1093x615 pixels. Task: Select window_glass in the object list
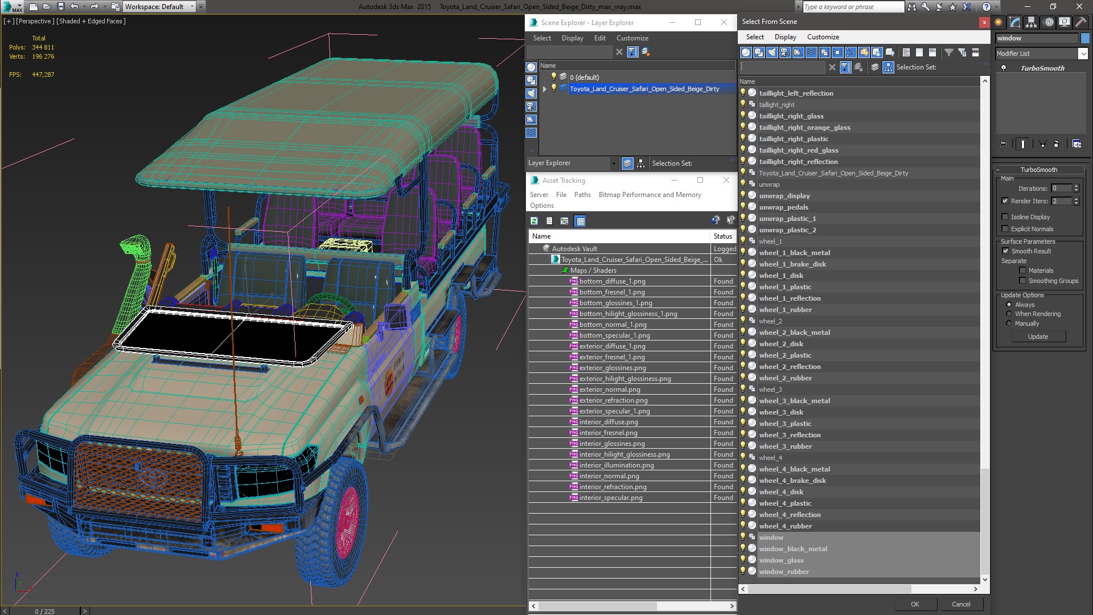click(x=781, y=560)
